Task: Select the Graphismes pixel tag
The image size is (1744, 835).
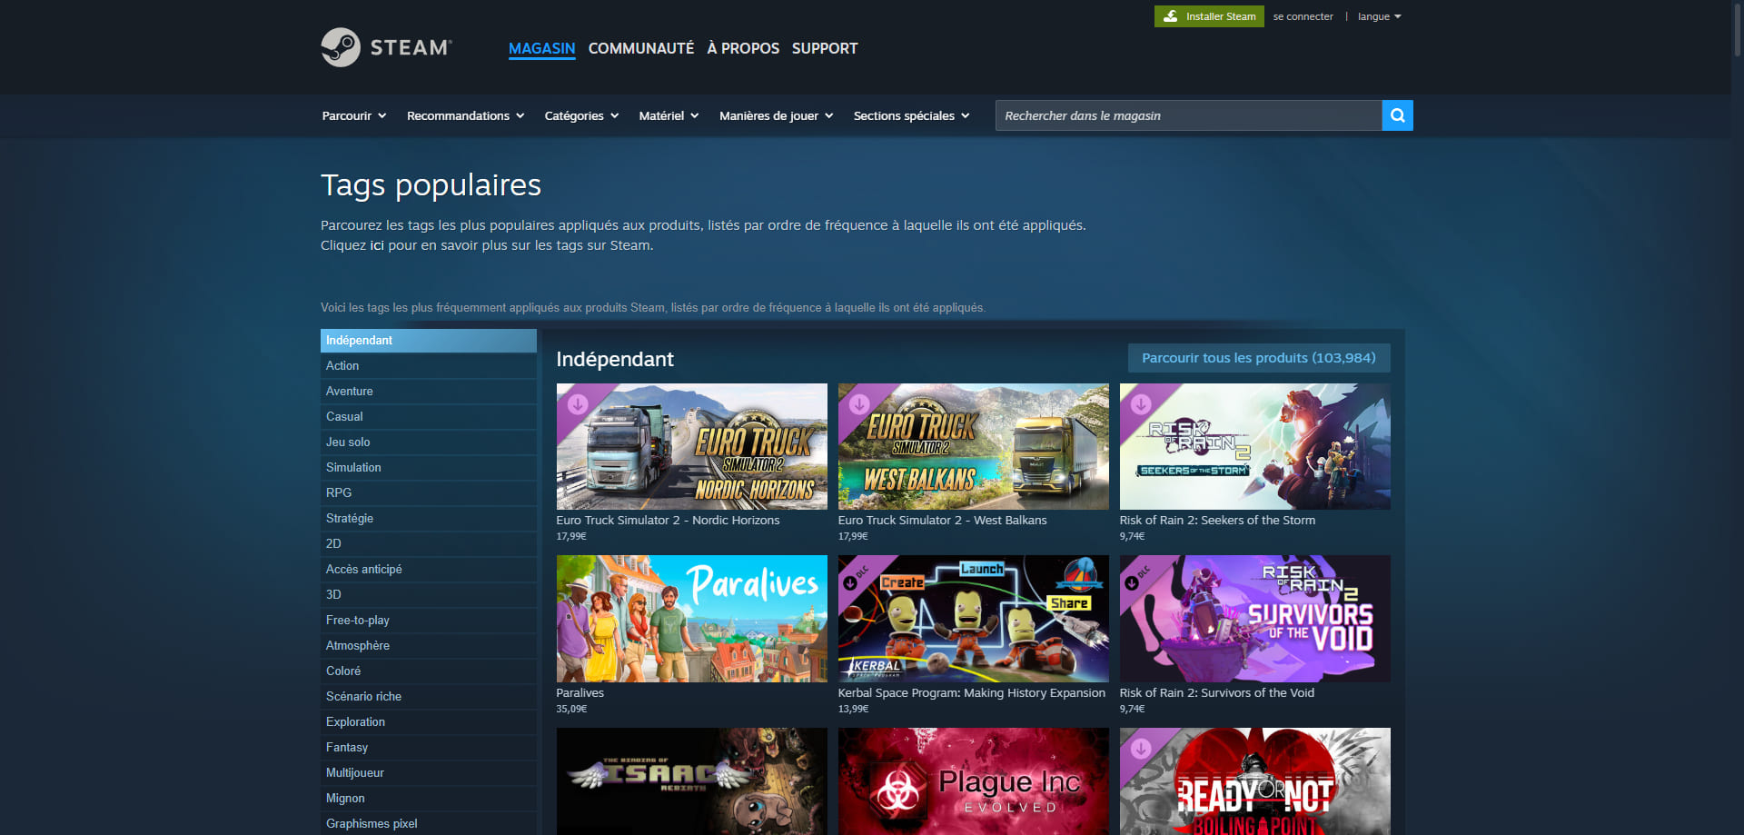Action: coord(429,823)
